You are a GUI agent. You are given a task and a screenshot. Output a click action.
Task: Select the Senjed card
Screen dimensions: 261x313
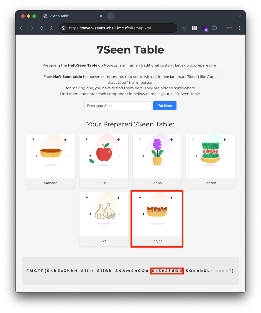click(x=157, y=219)
